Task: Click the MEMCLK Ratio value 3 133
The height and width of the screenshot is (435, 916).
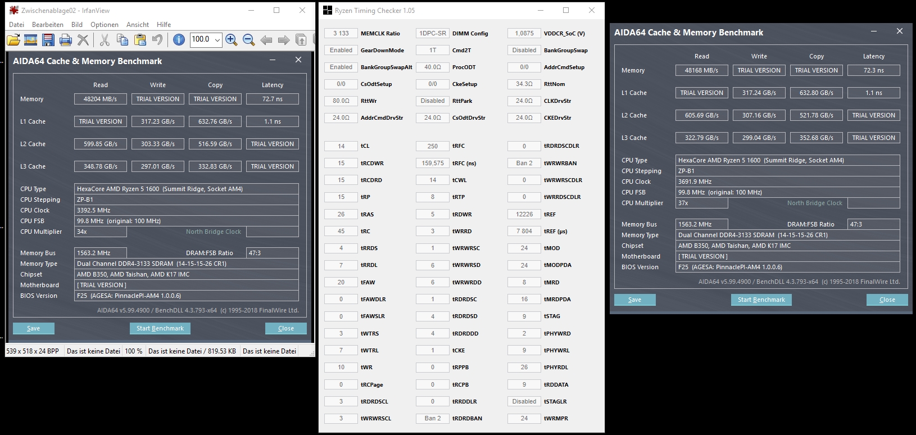Action: pyautogui.click(x=341, y=33)
